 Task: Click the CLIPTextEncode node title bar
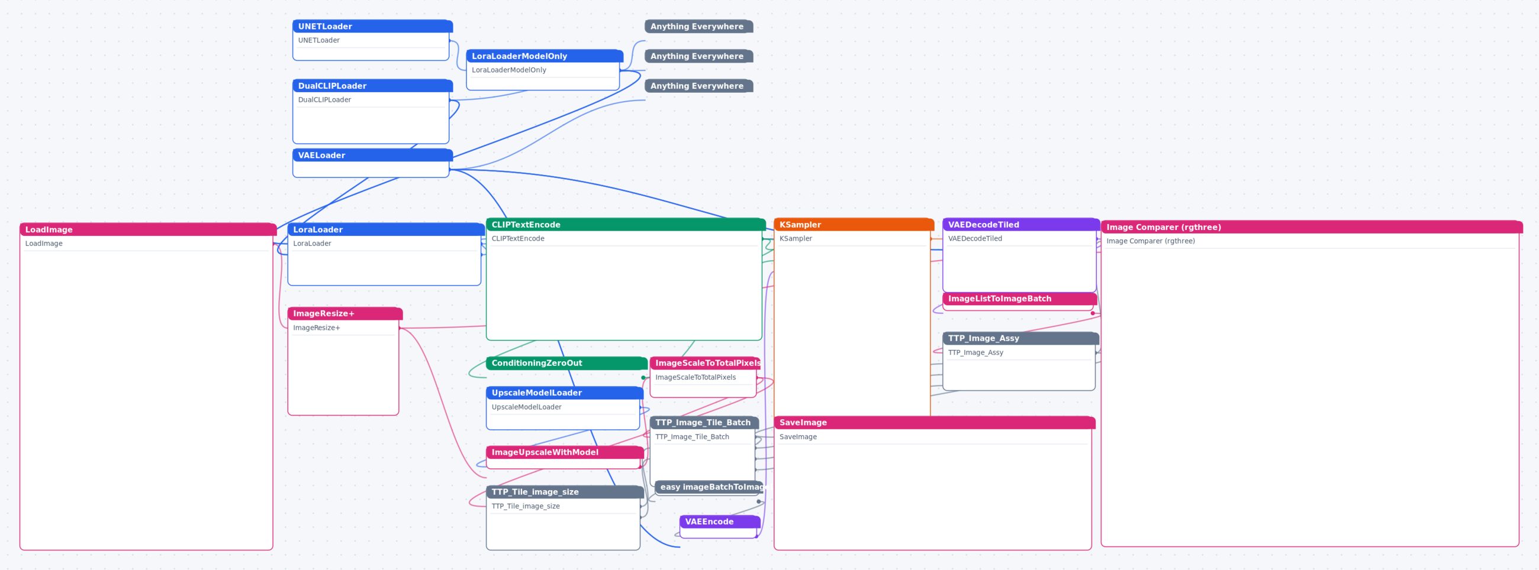coord(626,225)
